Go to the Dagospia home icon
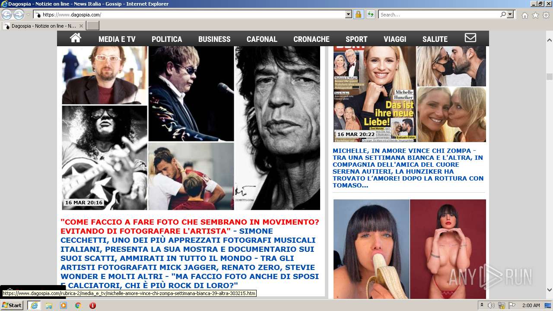 click(x=76, y=38)
